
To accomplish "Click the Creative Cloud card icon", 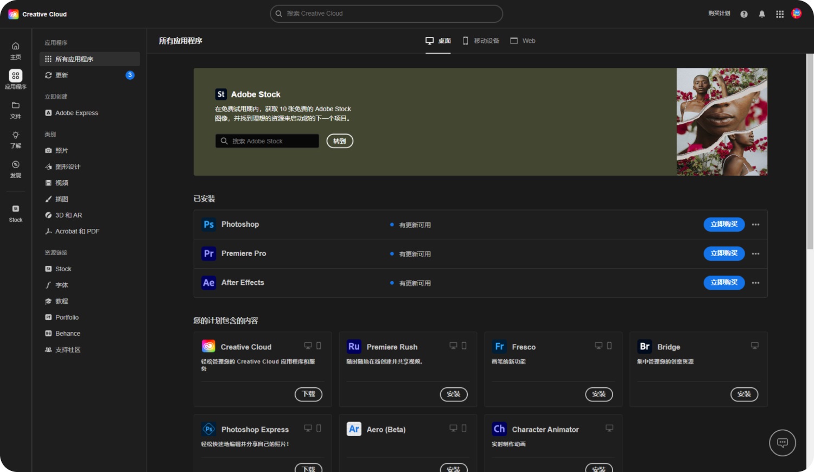I will coord(208,346).
